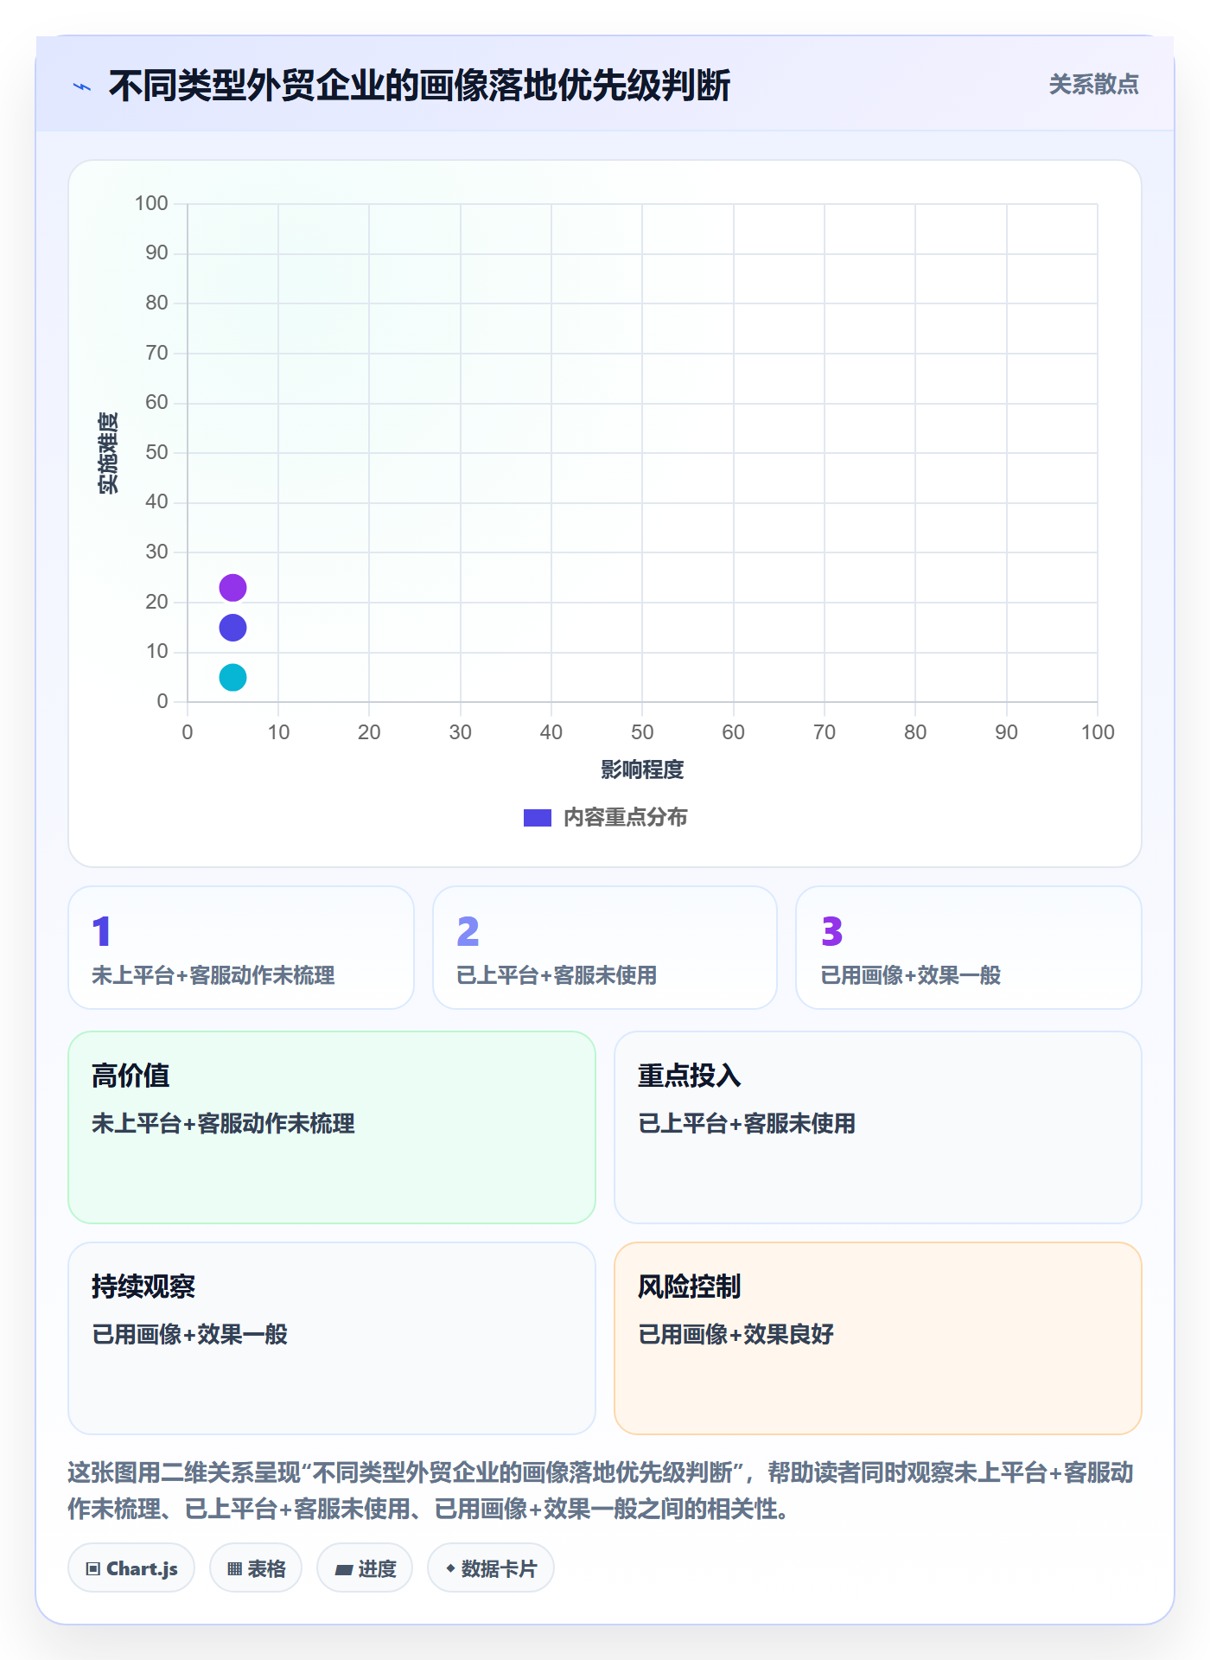Click the 关系散点 label in header
This screenshot has height=1660, width=1210.
(x=1093, y=85)
